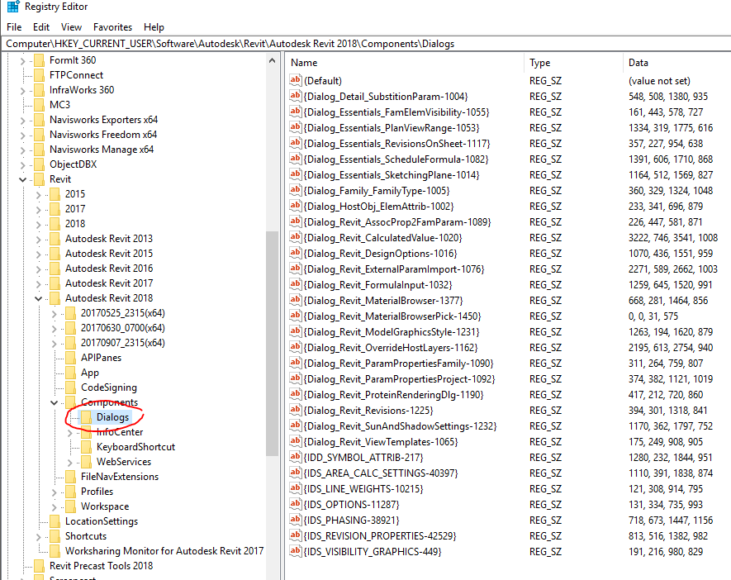Select the Autodesk Revit 2017 tree key

coord(109,283)
